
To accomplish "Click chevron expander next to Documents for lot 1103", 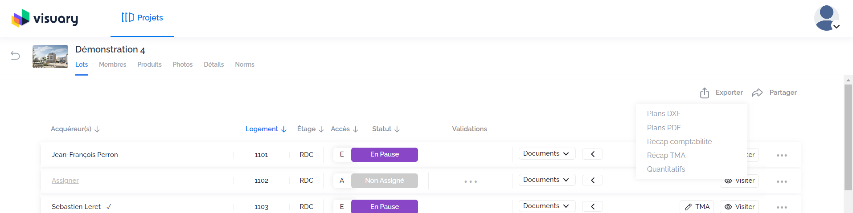I will click(592, 206).
